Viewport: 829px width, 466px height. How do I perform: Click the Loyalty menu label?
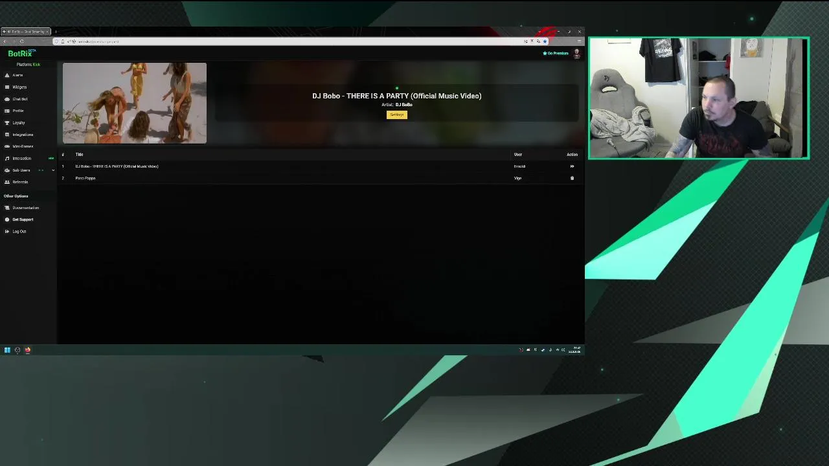(19, 122)
